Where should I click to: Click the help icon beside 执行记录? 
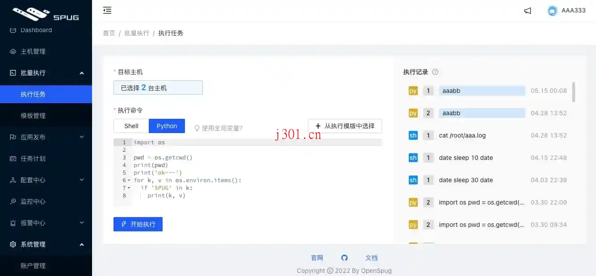click(x=435, y=72)
